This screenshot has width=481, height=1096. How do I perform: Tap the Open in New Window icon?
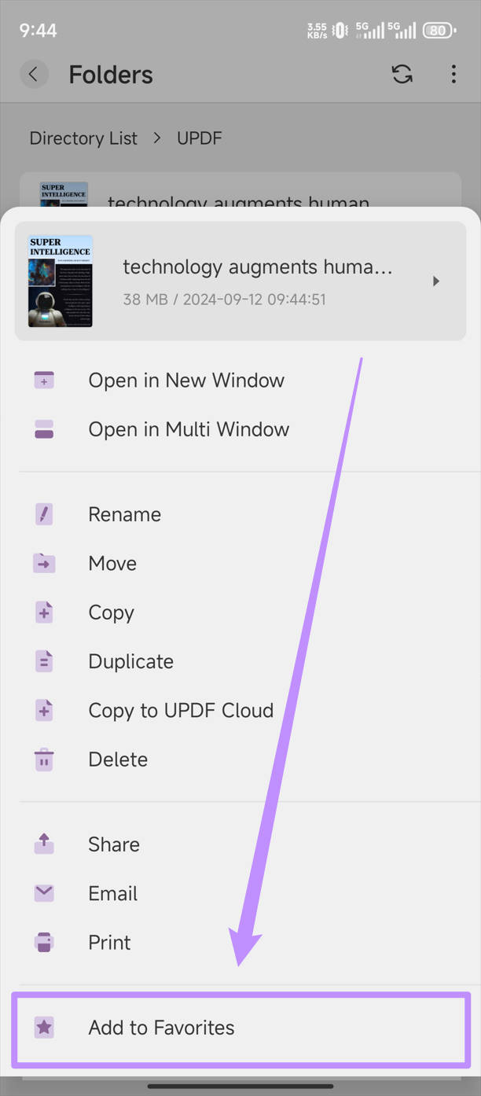click(x=44, y=381)
